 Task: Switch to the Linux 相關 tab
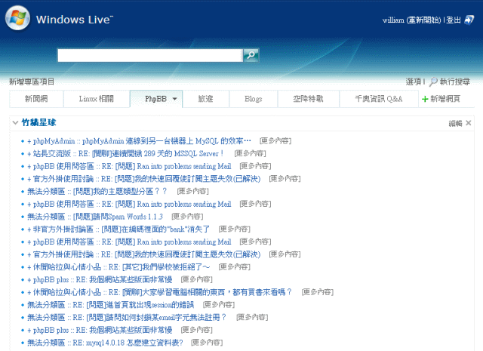point(97,99)
